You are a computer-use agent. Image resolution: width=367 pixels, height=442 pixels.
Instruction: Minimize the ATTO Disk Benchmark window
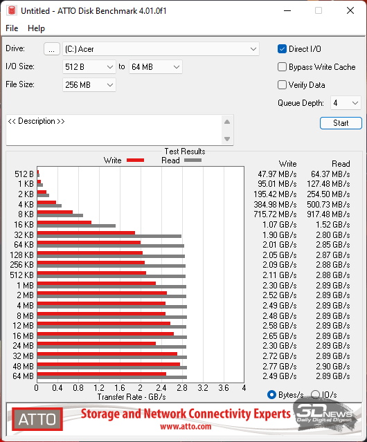pos(287,10)
